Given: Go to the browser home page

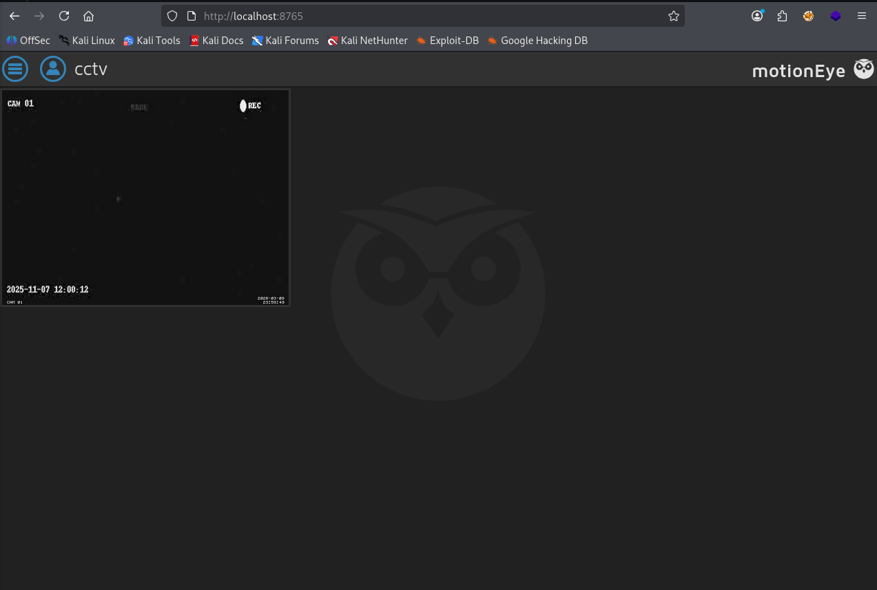Looking at the screenshot, I should 88,16.
